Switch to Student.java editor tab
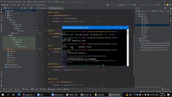Image resolution: width=172 pixels, height=97 pixels. point(42,8)
